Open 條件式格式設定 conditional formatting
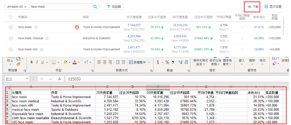This screenshot has height=125, width=291. point(200,62)
